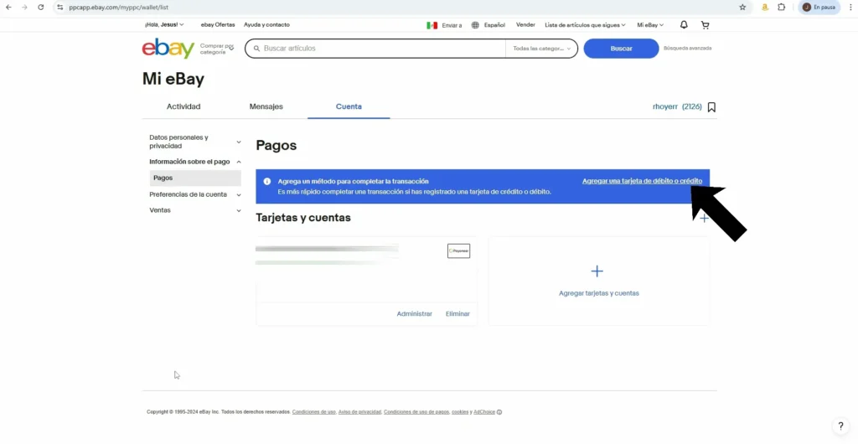Click 'Agregar una tarjeta de débito o crédito'
Screen dimensions: 858x444
coord(642,181)
